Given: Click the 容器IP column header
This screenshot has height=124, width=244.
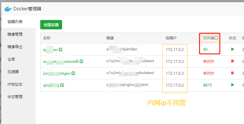Looking at the screenshot, I should (x=171, y=38).
